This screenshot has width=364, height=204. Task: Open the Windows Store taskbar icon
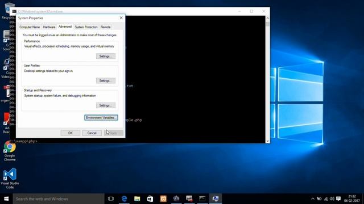point(150,199)
